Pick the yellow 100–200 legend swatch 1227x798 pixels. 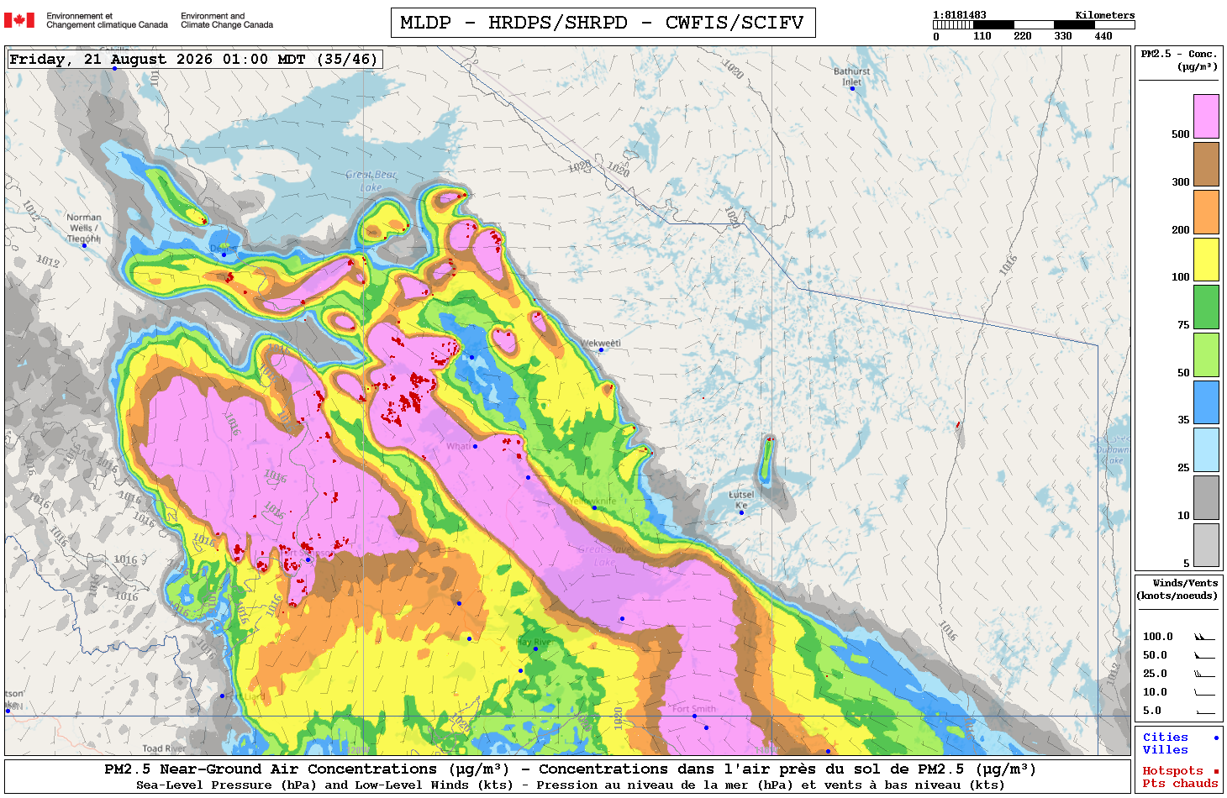(1206, 260)
